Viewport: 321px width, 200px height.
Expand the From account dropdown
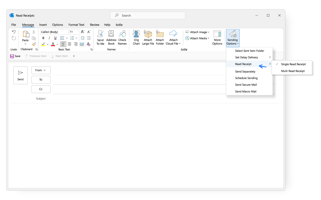[41, 70]
